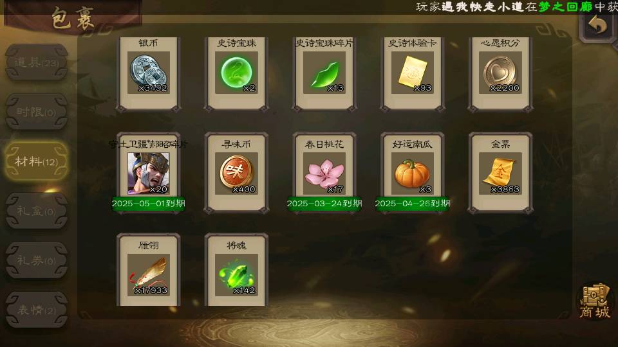Open the 材料(12) materials tab

click(x=36, y=161)
